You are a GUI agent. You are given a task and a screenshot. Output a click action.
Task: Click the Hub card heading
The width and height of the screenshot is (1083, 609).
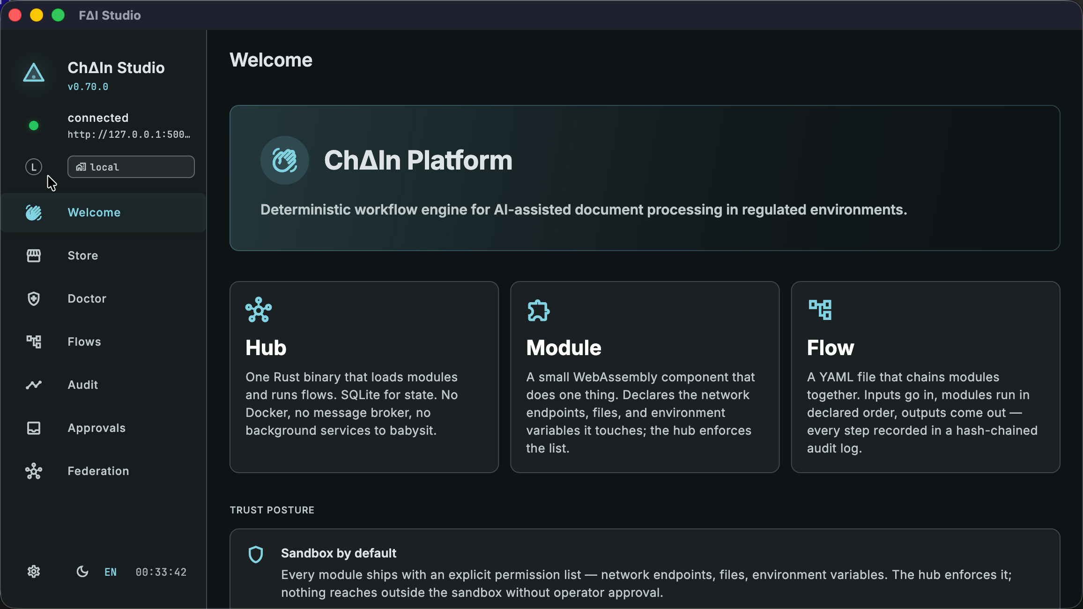(266, 348)
